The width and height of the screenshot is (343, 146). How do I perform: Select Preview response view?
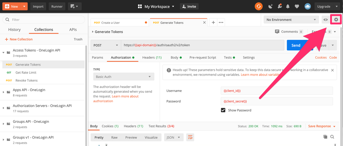tap(131, 137)
